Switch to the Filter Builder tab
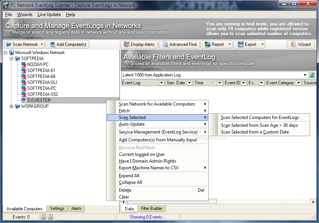Viewport: 319px width, 223px height. (x=152, y=208)
